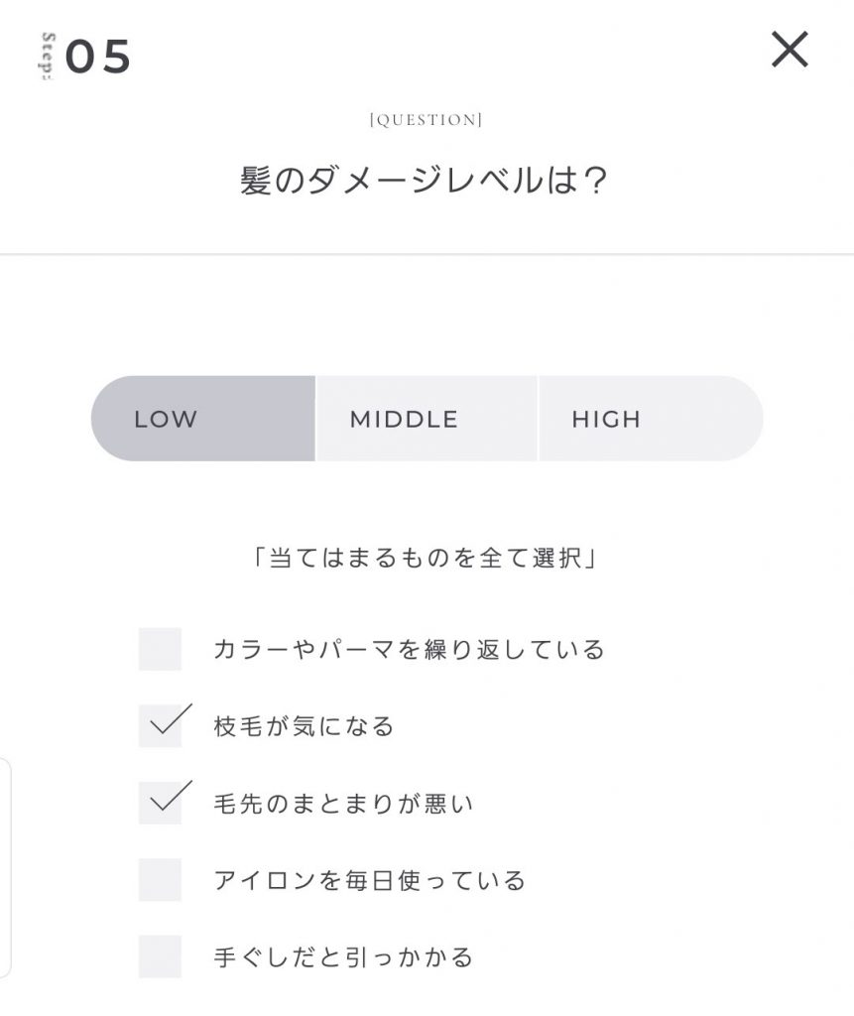854x1016 pixels.
Task: Select the LOW damage level segment
Action: (x=203, y=419)
